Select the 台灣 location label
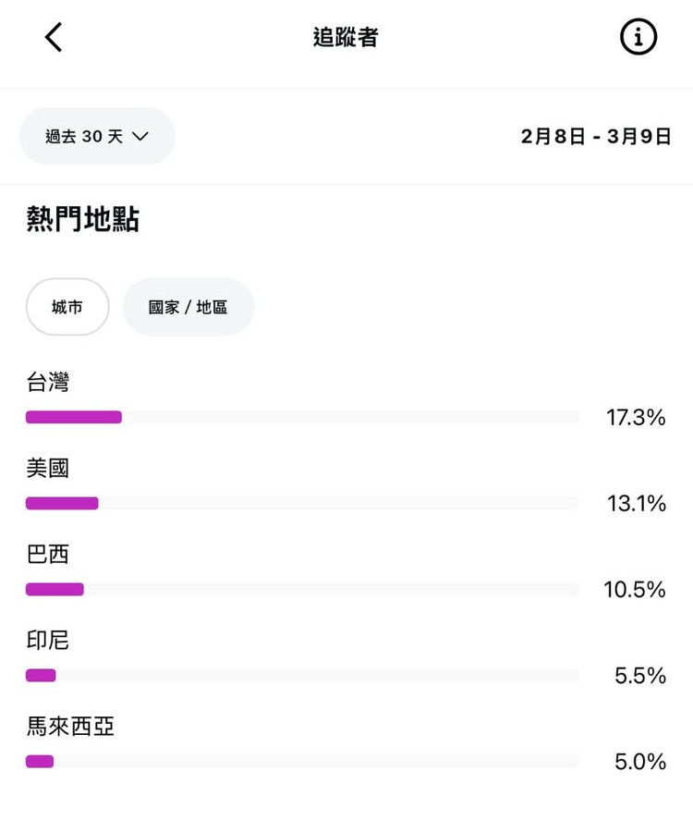 47,382
